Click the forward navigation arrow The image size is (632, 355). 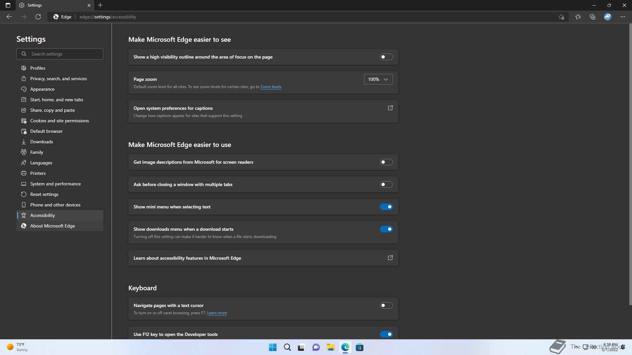[x=24, y=17]
